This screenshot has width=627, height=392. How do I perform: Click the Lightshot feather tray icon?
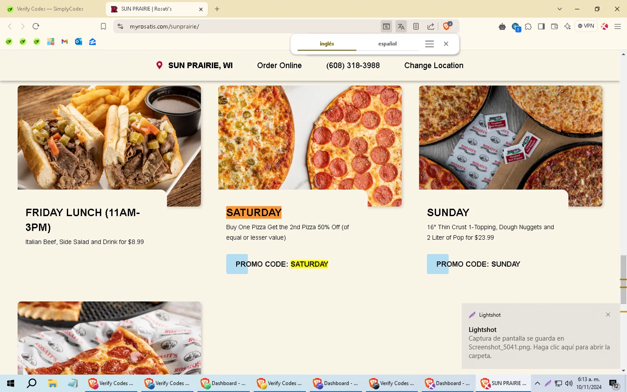tap(548, 383)
